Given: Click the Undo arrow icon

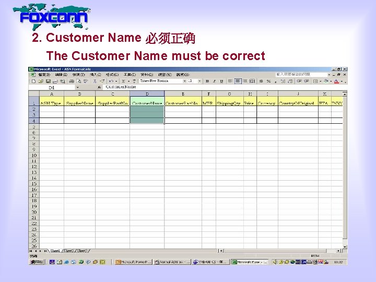Looking at the screenshot, I should pyautogui.click(x=111, y=81).
